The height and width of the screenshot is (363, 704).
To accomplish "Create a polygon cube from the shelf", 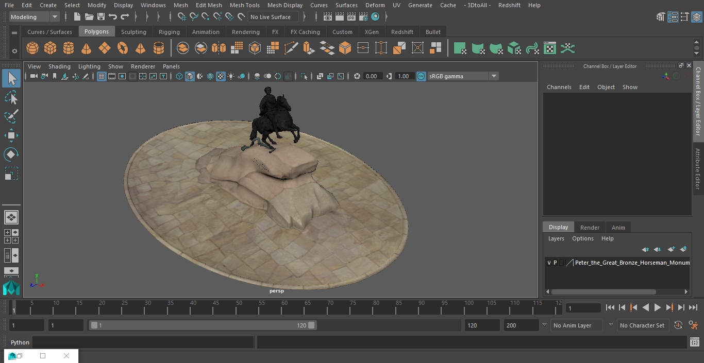I will (50, 48).
